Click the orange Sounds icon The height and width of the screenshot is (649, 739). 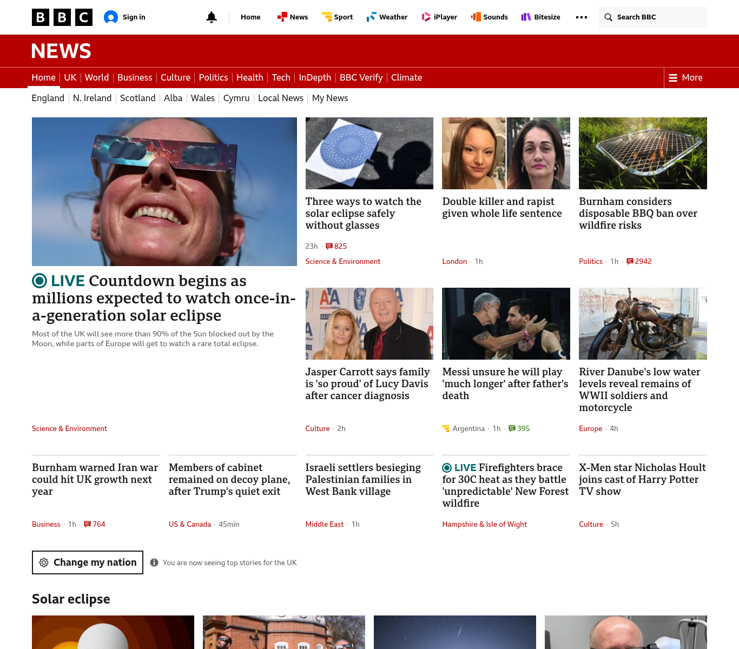(x=476, y=17)
